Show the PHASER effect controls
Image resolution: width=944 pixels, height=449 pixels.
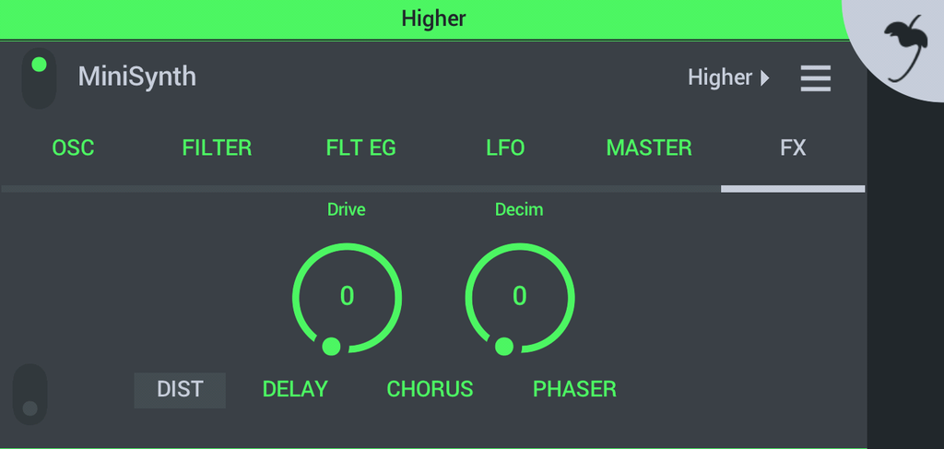(574, 389)
